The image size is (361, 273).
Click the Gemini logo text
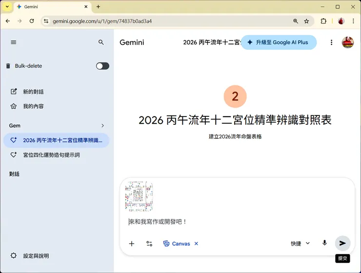[132, 42]
